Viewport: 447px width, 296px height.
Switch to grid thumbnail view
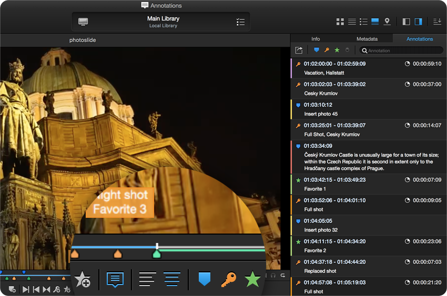340,22
